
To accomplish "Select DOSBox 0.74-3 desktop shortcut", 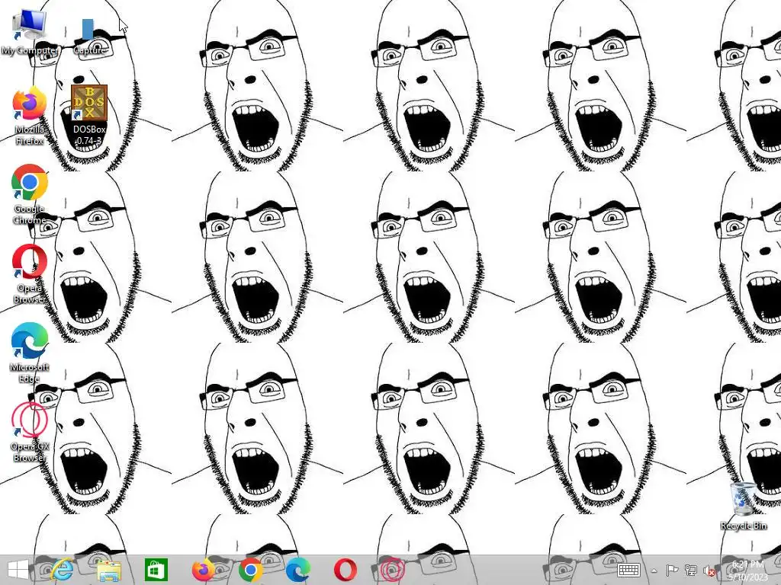I will 89,116.
